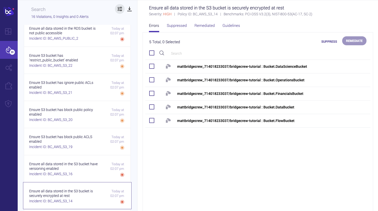The height and width of the screenshot is (211, 378).
Task: Click 'Policy ID: BC_AWS_S3_14' text
Action: (x=198, y=14)
